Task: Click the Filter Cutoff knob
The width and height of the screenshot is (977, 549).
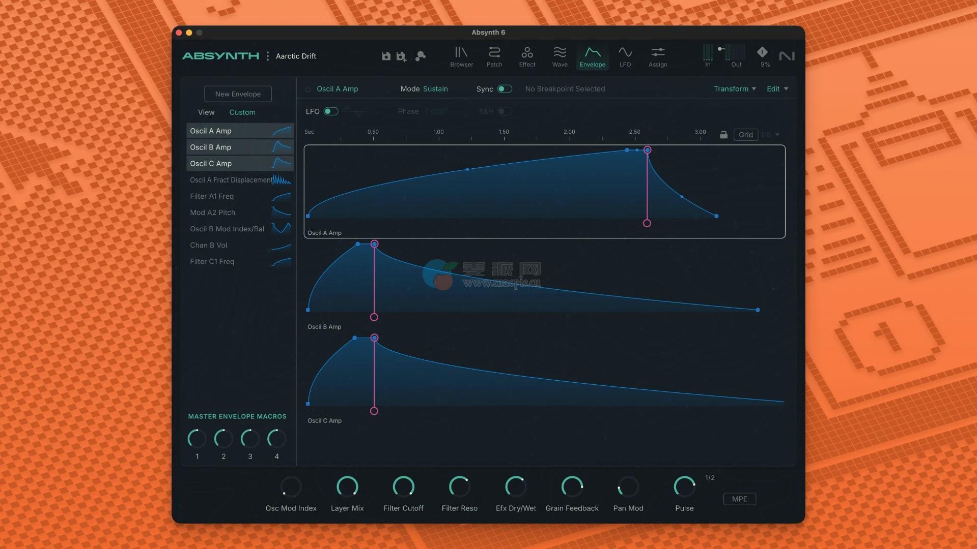Action: click(403, 487)
